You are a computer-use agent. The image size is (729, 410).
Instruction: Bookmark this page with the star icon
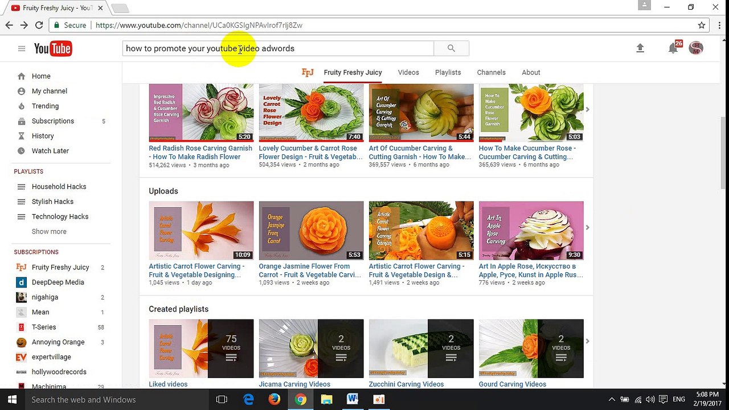(702, 25)
